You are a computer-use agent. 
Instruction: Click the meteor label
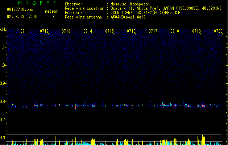coord(51,11)
